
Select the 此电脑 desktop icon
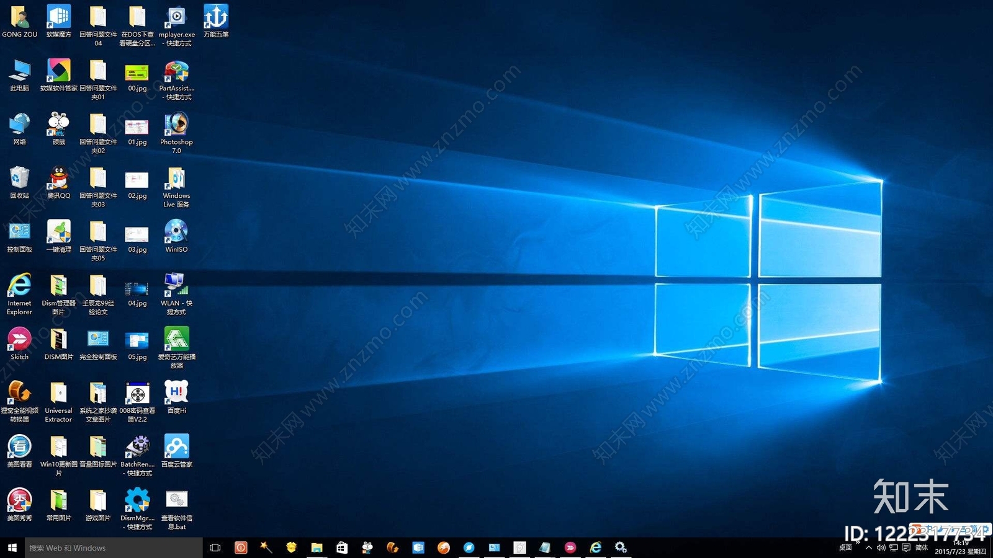click(19, 76)
